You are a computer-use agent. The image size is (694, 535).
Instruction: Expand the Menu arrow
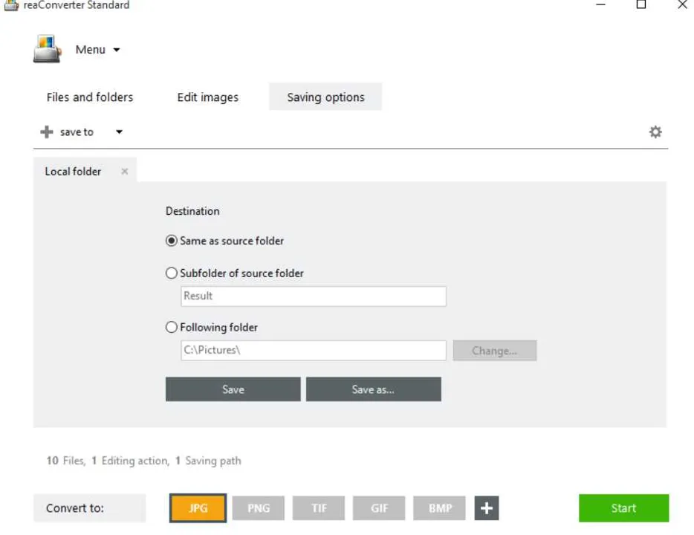(117, 50)
